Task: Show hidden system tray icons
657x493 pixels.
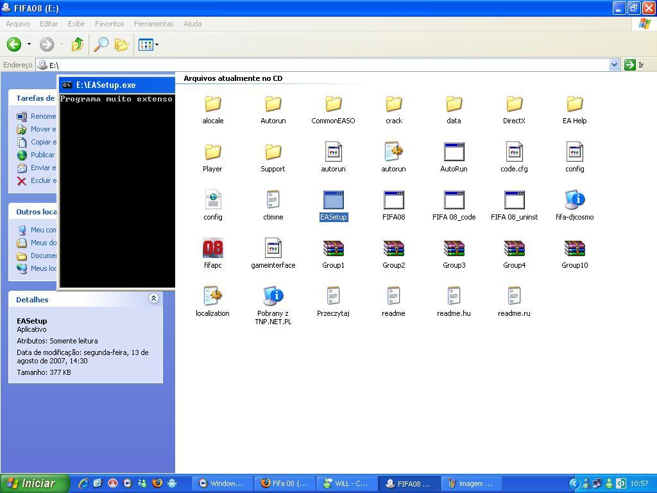Action: click(x=574, y=483)
